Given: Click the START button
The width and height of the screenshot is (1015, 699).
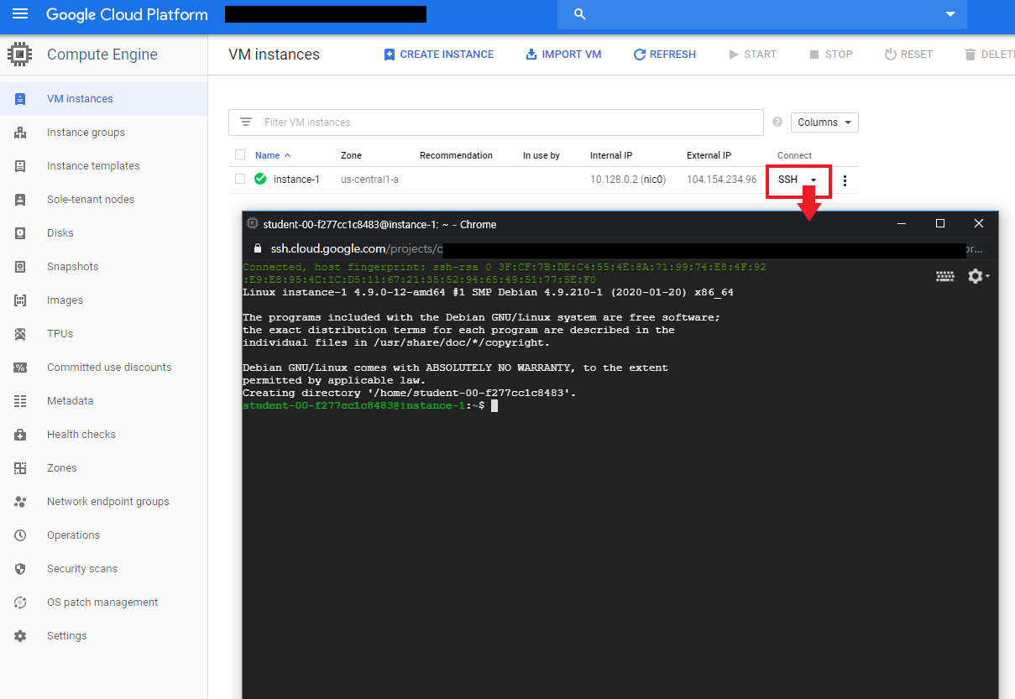Looking at the screenshot, I should click(752, 55).
